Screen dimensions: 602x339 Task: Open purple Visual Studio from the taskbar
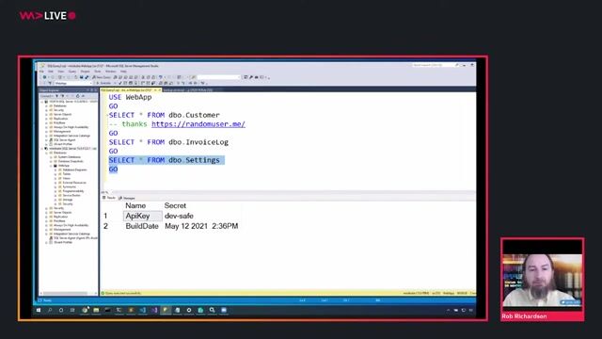tap(154, 310)
